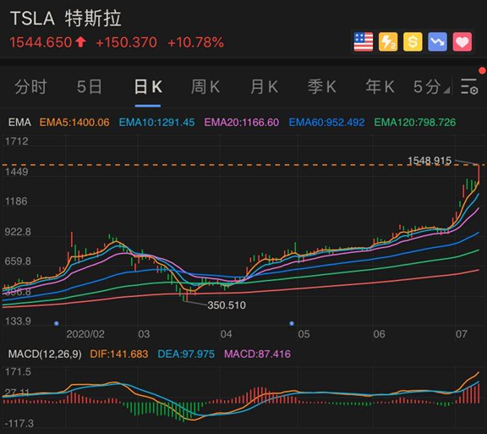487x434 pixels.
Task: Tap the -117.3 MACD axis label
Action: tap(19, 424)
